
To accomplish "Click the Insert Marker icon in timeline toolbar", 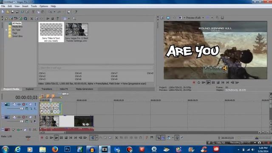I will coord(147,138).
